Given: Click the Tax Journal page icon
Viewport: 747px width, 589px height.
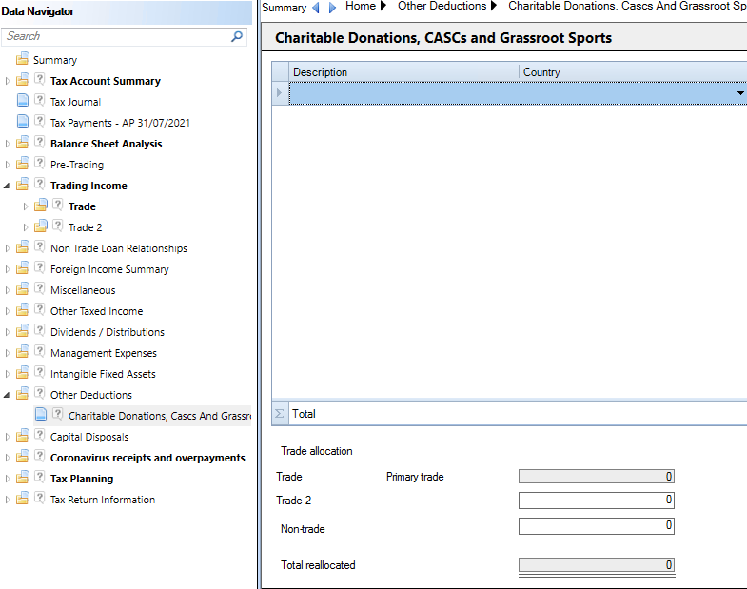Looking at the screenshot, I should (23, 101).
